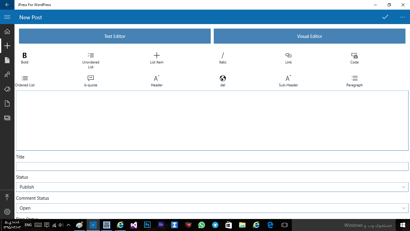Open the media gallery icon in sidebar

pyautogui.click(x=7, y=118)
